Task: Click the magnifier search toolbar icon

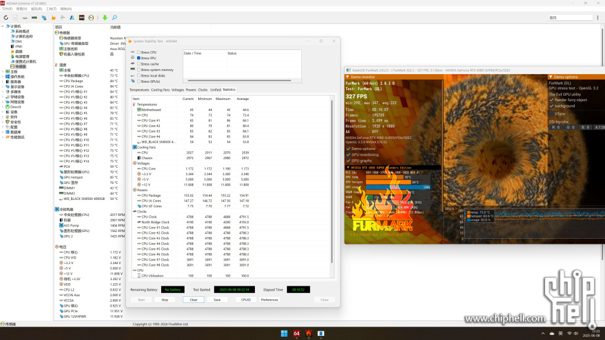Action: tap(115, 18)
